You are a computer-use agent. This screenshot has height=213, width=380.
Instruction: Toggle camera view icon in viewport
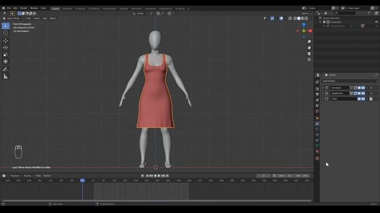coord(309,54)
